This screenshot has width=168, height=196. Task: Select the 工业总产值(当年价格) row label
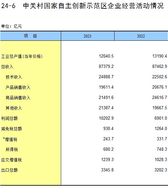(x=22, y=56)
